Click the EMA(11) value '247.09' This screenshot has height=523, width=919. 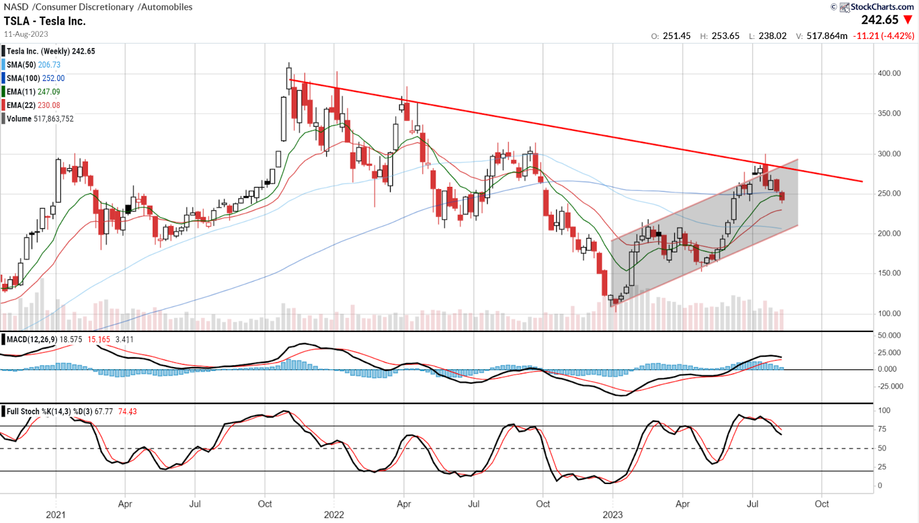(x=49, y=92)
